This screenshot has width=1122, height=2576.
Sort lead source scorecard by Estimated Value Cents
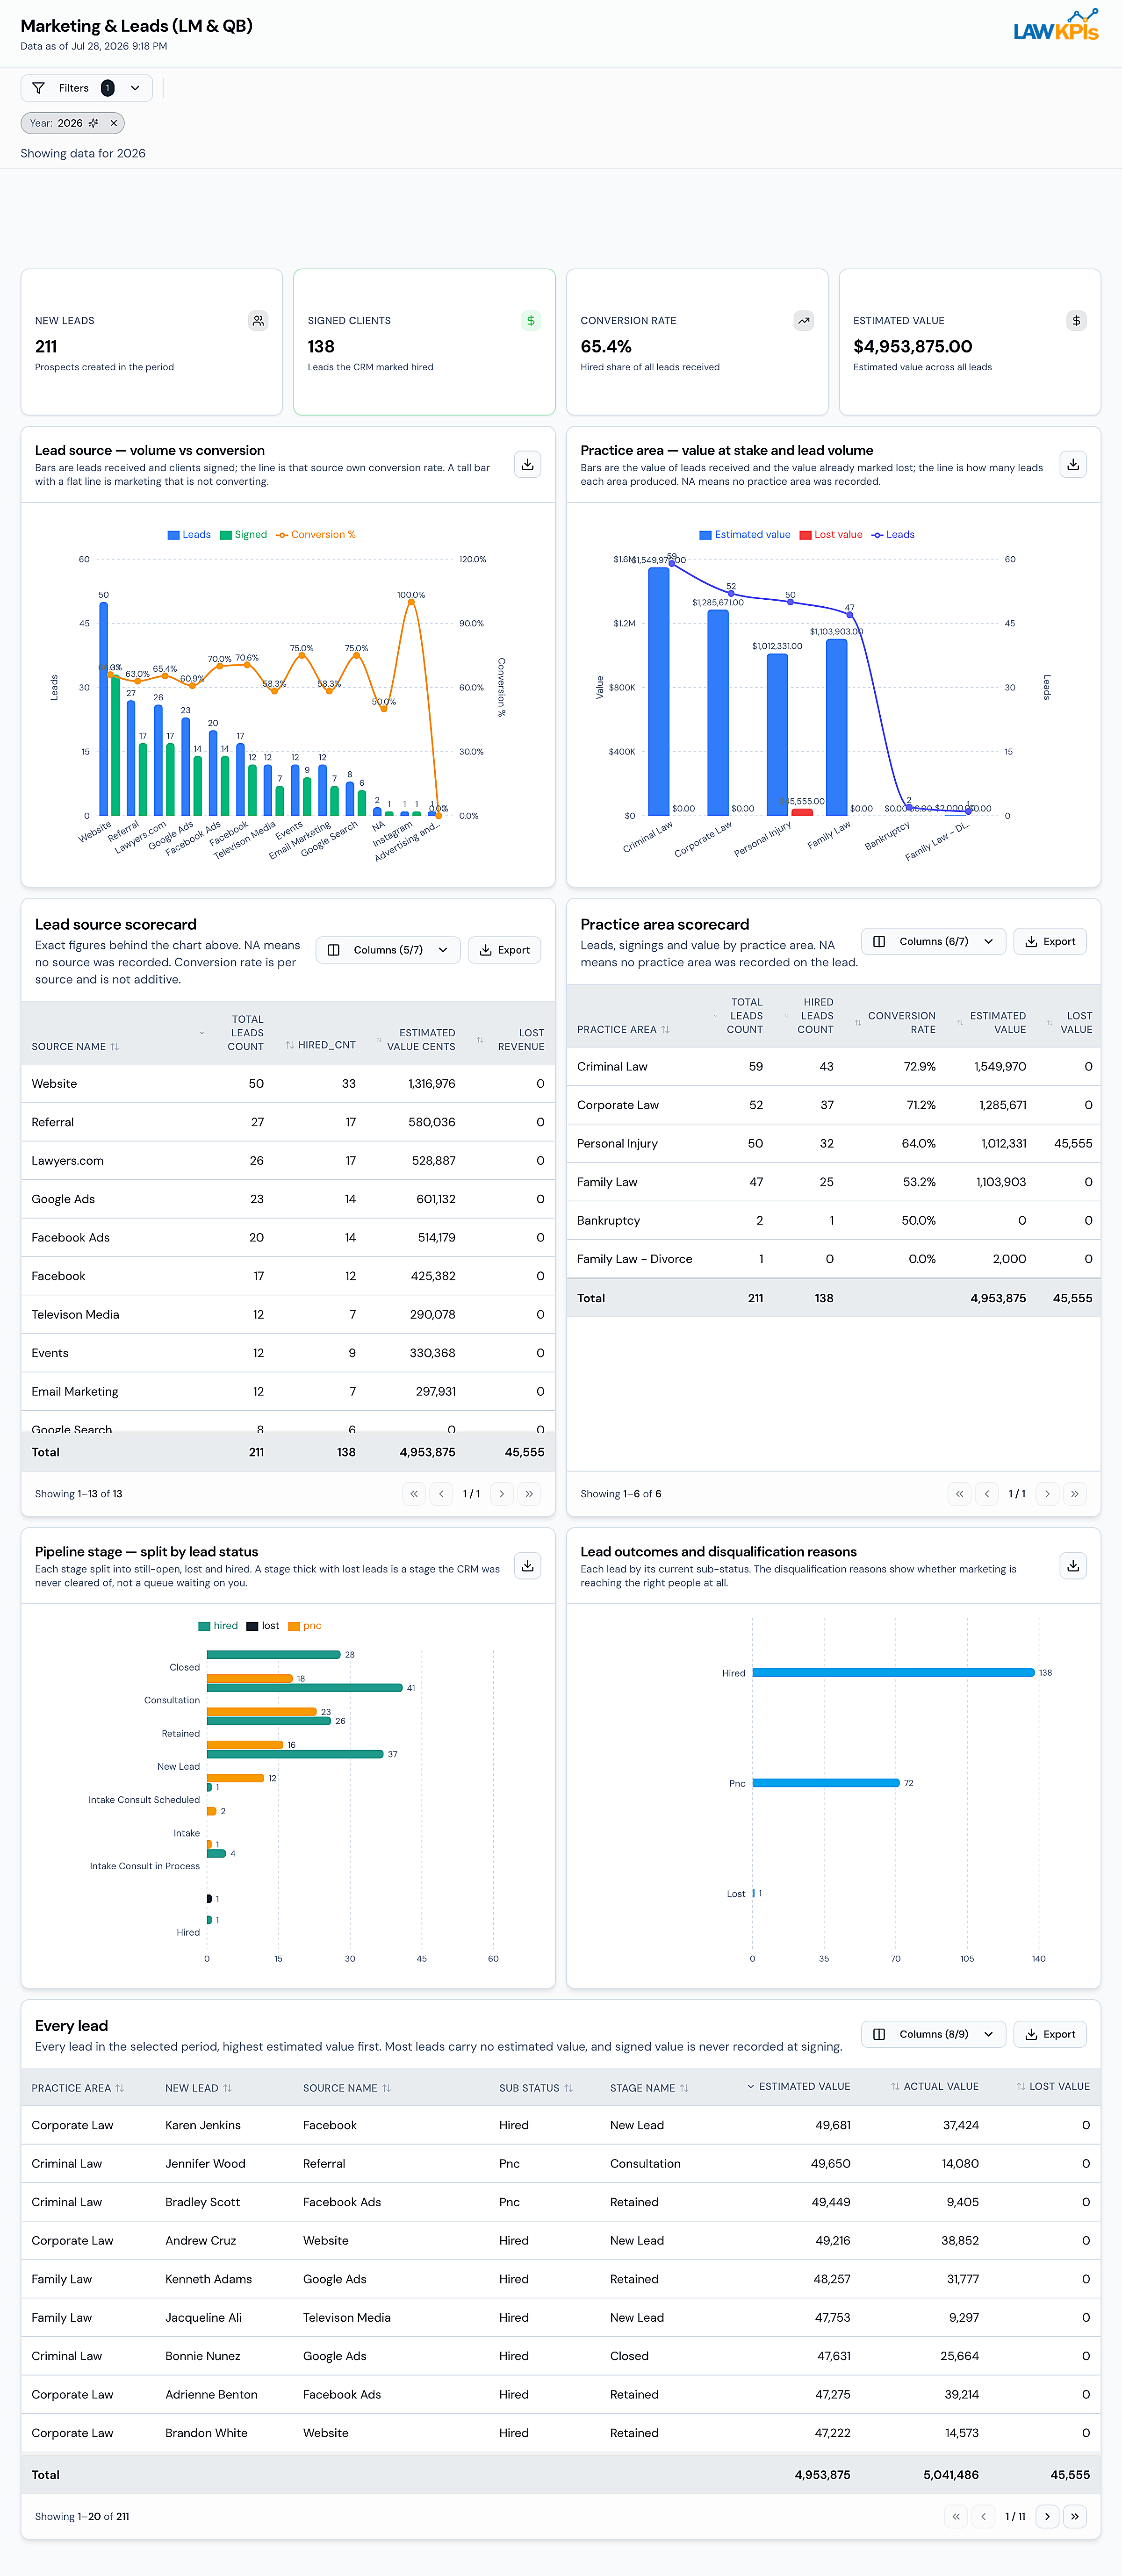(415, 1040)
